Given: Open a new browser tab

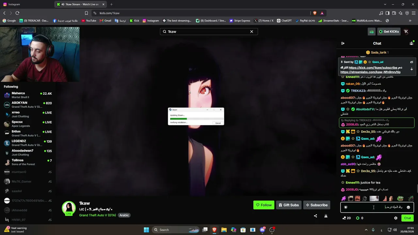Looking at the screenshot, I should (111, 4).
